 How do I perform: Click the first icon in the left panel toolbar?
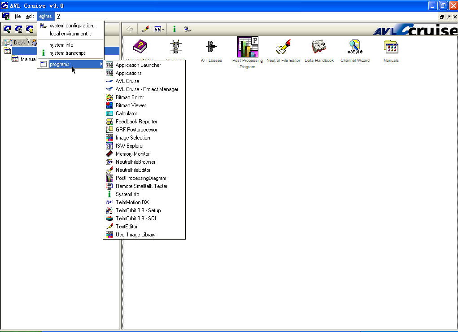[7, 29]
